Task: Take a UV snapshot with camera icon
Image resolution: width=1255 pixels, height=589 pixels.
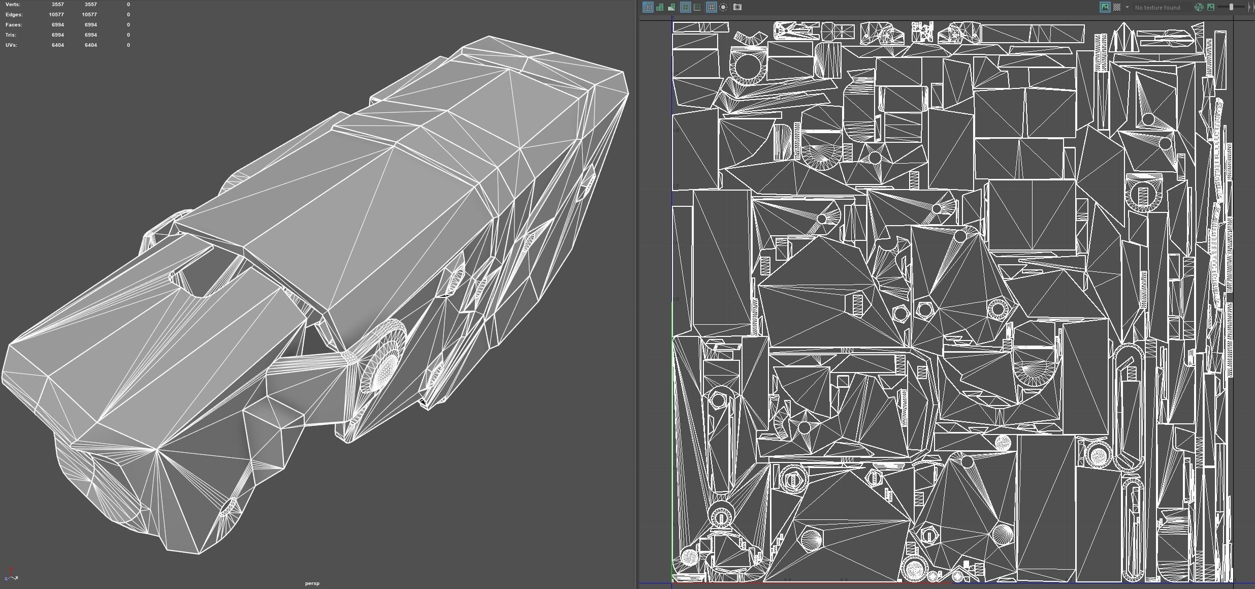Action: point(737,7)
